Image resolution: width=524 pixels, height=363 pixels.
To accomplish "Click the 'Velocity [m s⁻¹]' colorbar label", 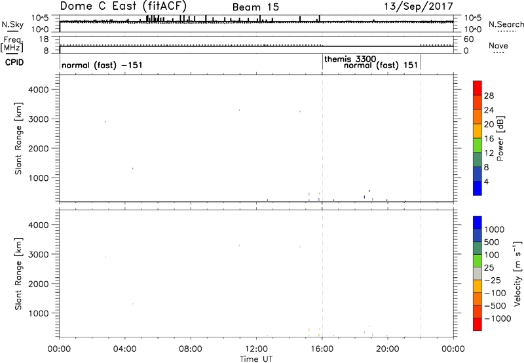I will (517, 274).
